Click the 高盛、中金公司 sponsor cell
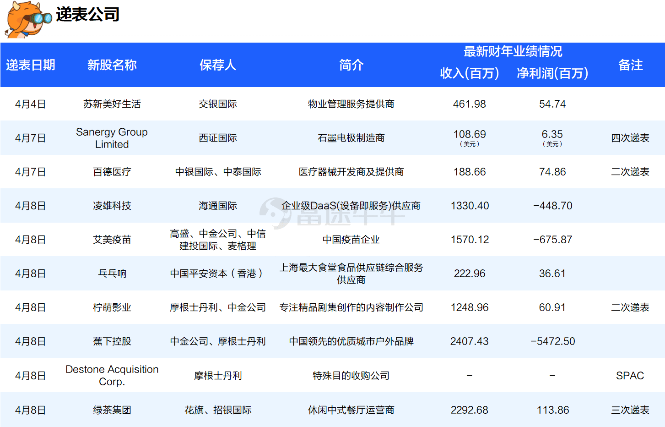 [218, 240]
